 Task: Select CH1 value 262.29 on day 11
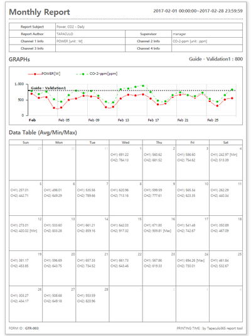(x=220, y=190)
